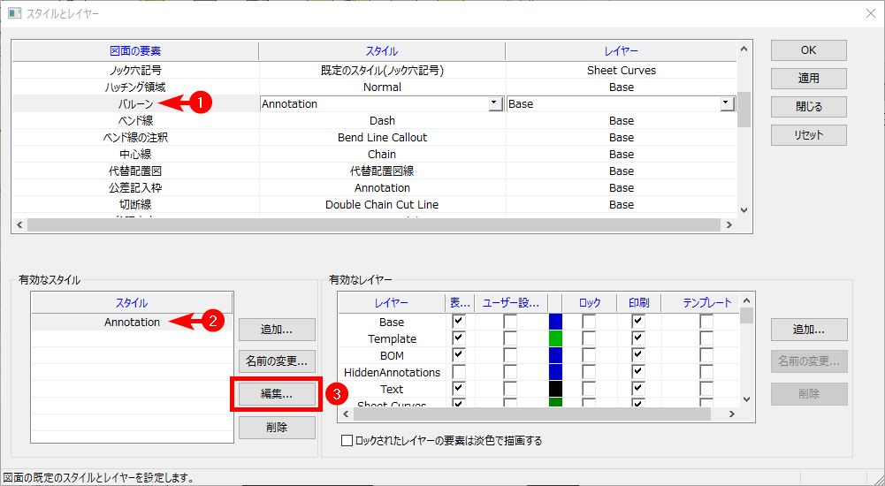This screenshot has width=885, height=486.
Task: Click down arrow of the element list scrollbar
Action: (x=744, y=209)
